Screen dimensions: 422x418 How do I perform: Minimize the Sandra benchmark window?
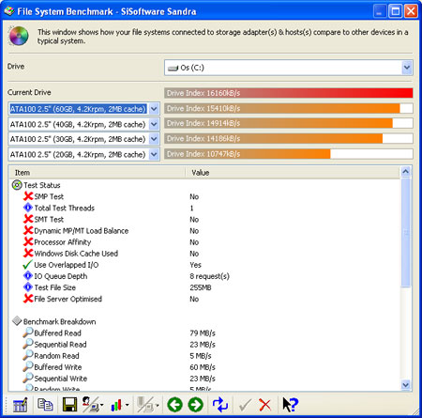(380, 11)
